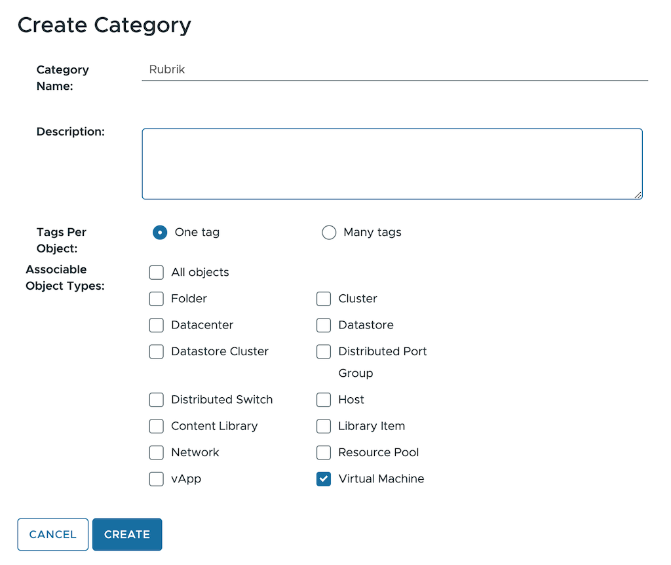Check the Resource Pool checkbox

click(324, 453)
